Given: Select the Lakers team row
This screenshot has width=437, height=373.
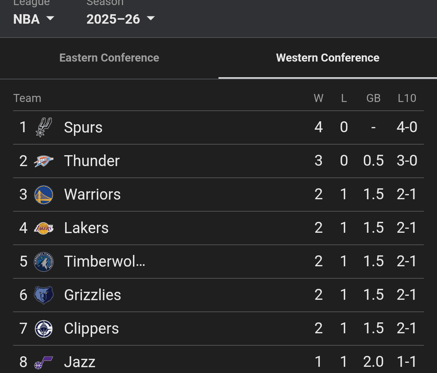Looking at the screenshot, I should coord(86,228).
